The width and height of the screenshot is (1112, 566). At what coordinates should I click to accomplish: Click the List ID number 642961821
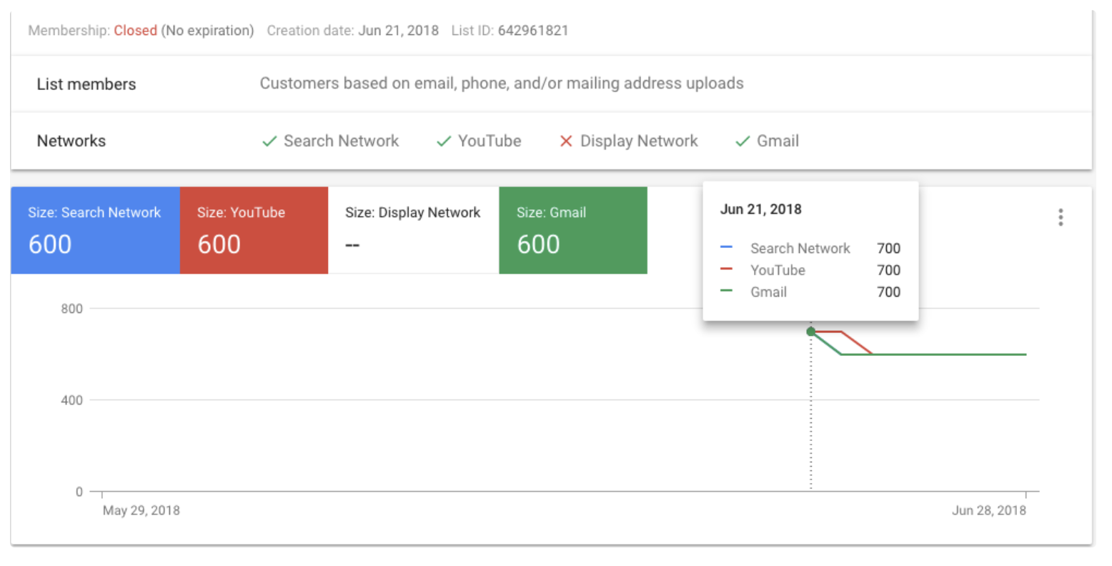point(533,31)
